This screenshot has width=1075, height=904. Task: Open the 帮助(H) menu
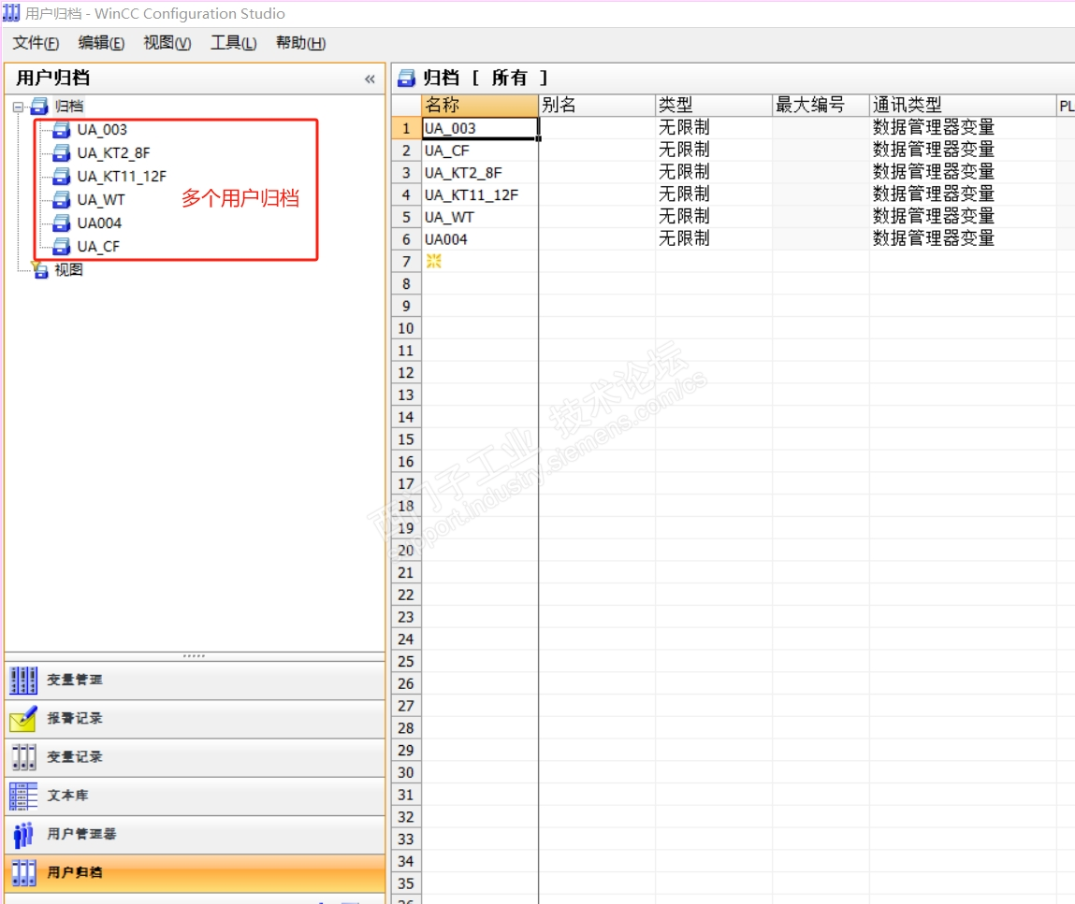point(300,43)
